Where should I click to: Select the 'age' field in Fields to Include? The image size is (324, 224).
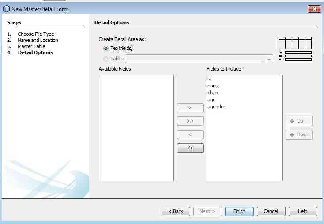click(x=245, y=100)
